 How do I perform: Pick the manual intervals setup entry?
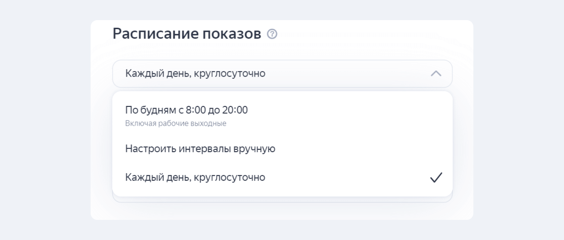(x=282, y=148)
